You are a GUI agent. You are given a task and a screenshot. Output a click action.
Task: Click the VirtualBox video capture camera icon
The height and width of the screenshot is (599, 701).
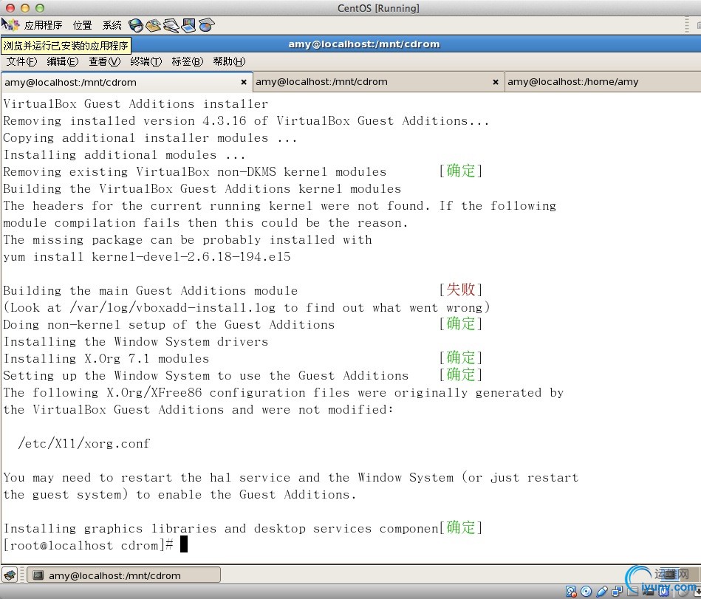click(x=648, y=592)
